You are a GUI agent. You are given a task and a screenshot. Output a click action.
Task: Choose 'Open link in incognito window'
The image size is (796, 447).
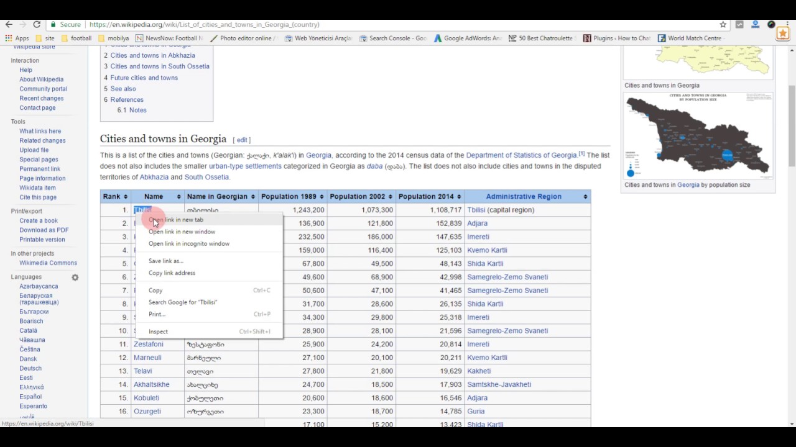click(209, 243)
